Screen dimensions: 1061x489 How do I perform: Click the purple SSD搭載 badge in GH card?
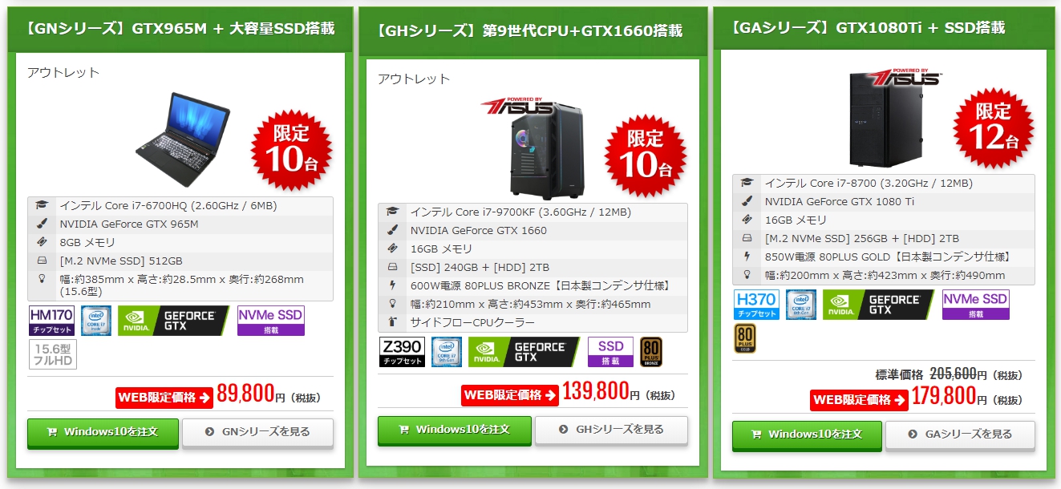[611, 352]
